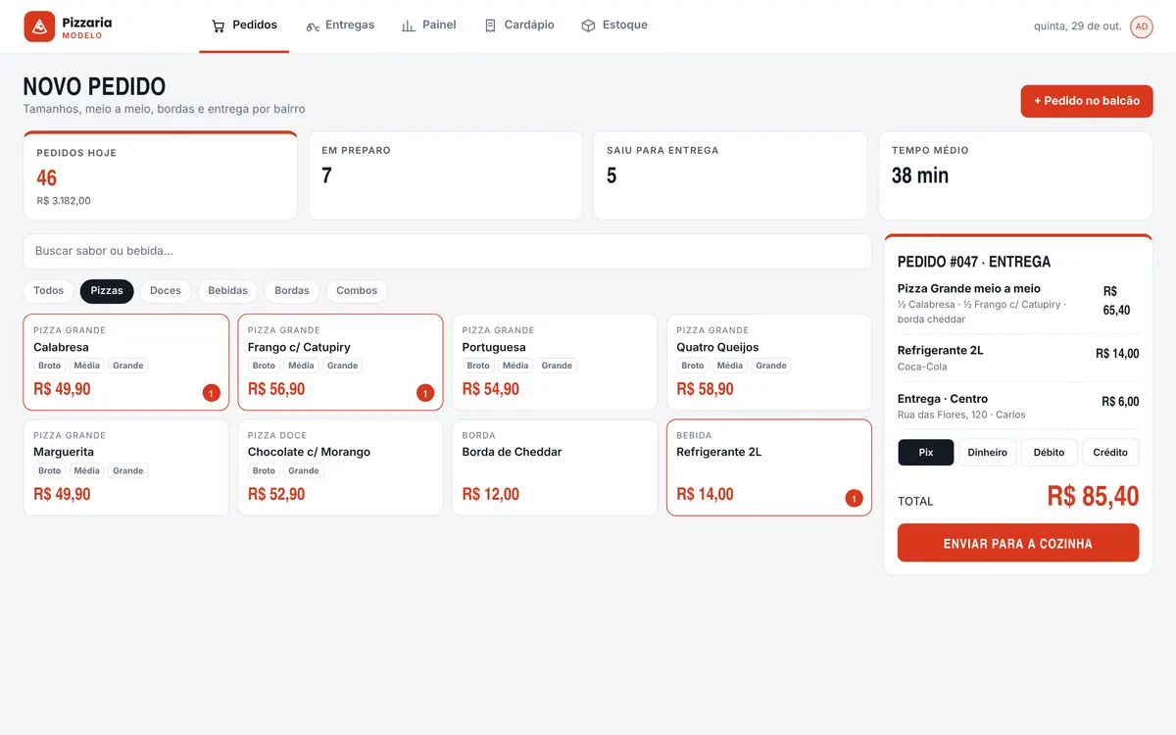Viewport: 1176px width, 735px height.
Task: Pick Broto size on Calabresa pizza
Action: point(50,366)
